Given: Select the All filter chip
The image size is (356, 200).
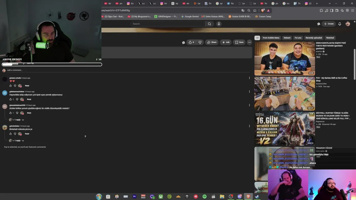Looking at the screenshot, I should 257,38.
